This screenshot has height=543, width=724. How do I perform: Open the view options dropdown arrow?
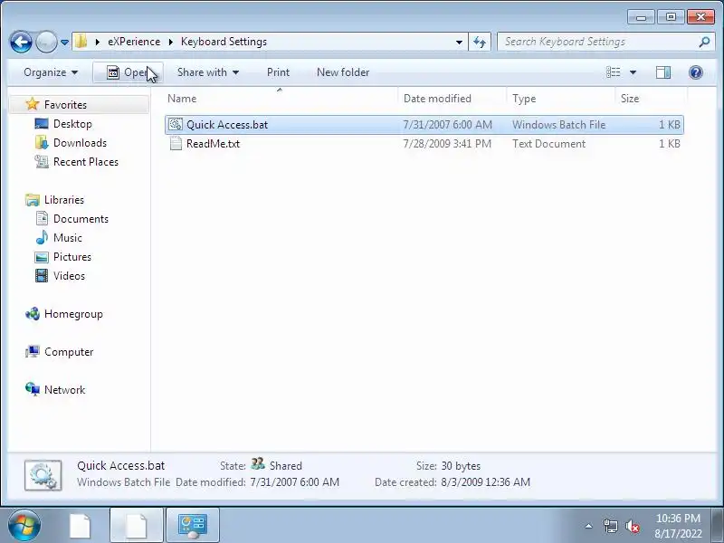click(x=633, y=72)
